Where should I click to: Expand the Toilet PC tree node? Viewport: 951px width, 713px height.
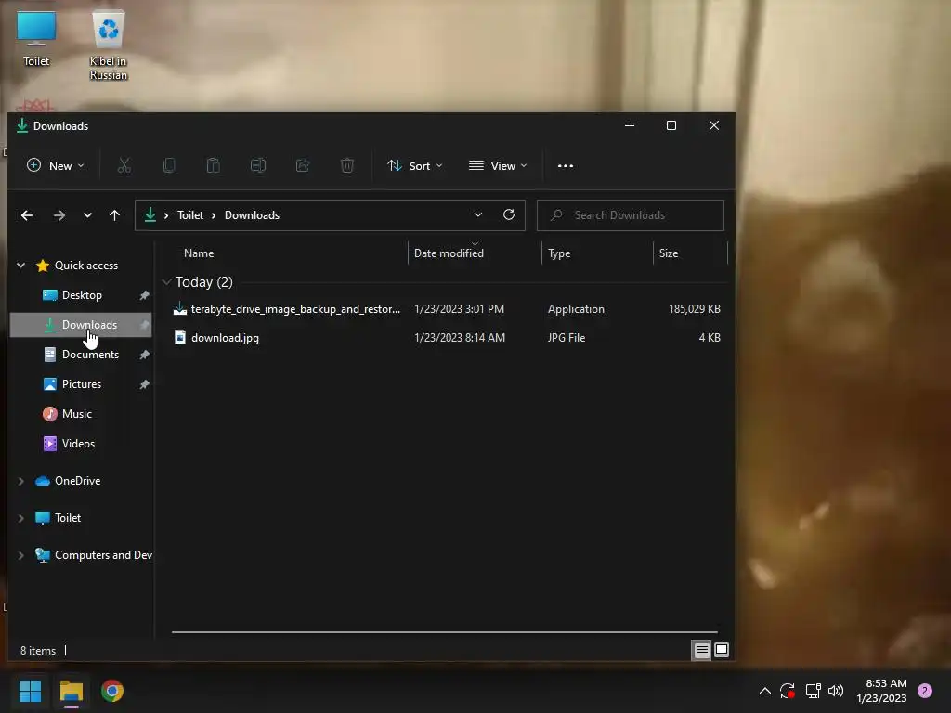coord(21,518)
